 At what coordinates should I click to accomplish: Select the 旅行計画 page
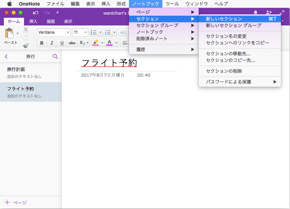[x=31, y=72]
